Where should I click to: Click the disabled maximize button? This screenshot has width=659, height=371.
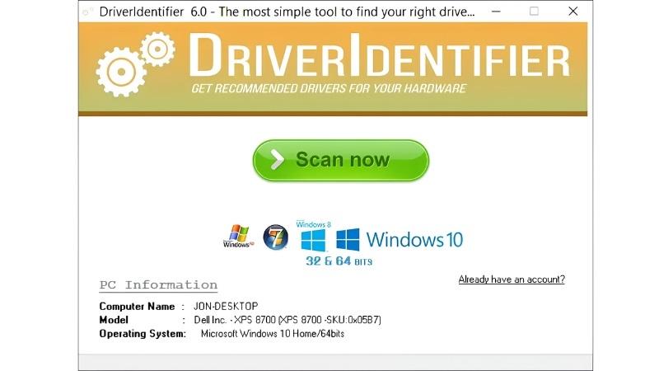pos(534,12)
